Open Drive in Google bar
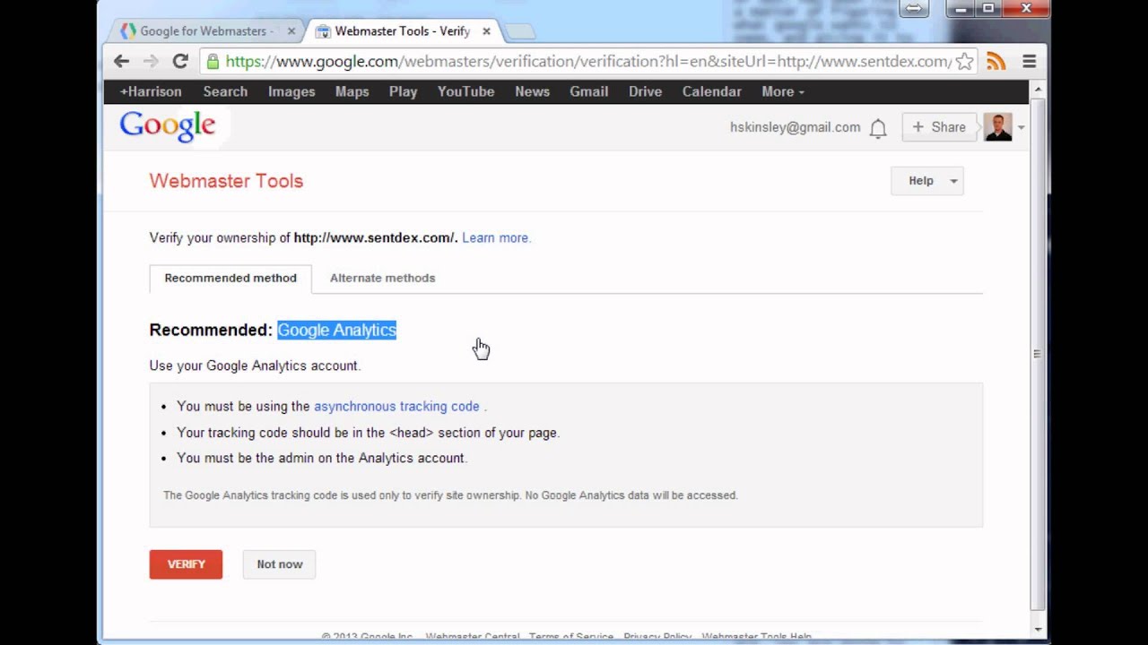This screenshot has width=1148, height=645. pos(645,91)
